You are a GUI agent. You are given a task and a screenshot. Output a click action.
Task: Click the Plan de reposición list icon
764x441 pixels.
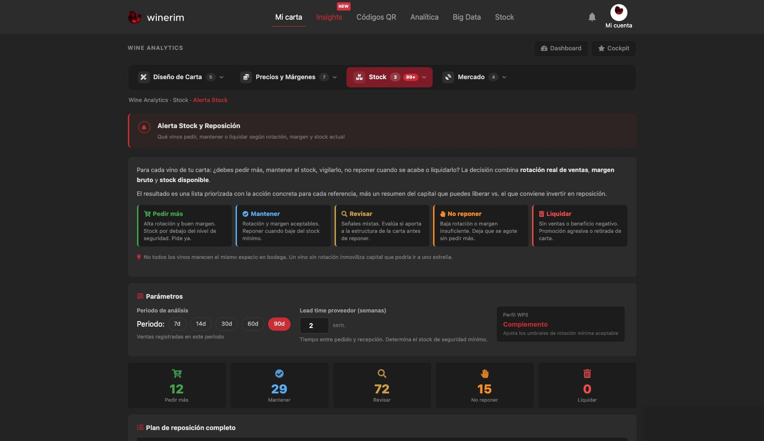click(140, 428)
